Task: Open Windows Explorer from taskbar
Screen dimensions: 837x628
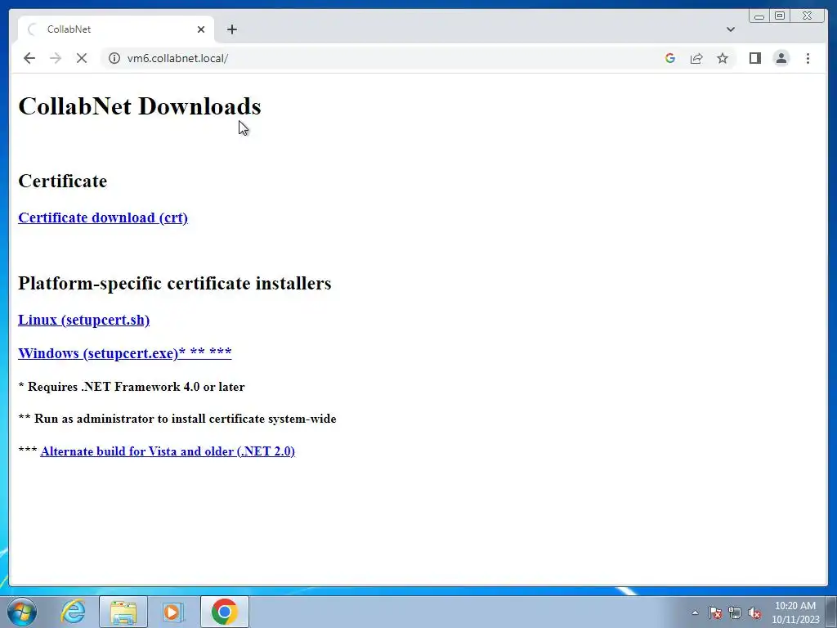Action: tap(123, 612)
